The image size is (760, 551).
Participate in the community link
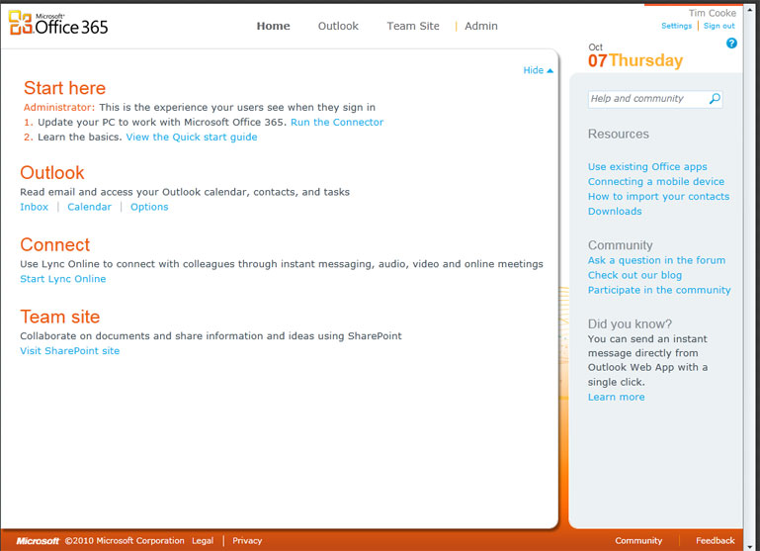point(659,290)
